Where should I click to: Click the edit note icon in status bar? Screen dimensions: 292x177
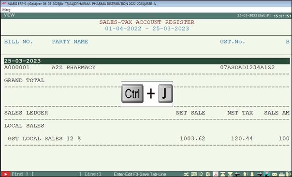(201, 174)
